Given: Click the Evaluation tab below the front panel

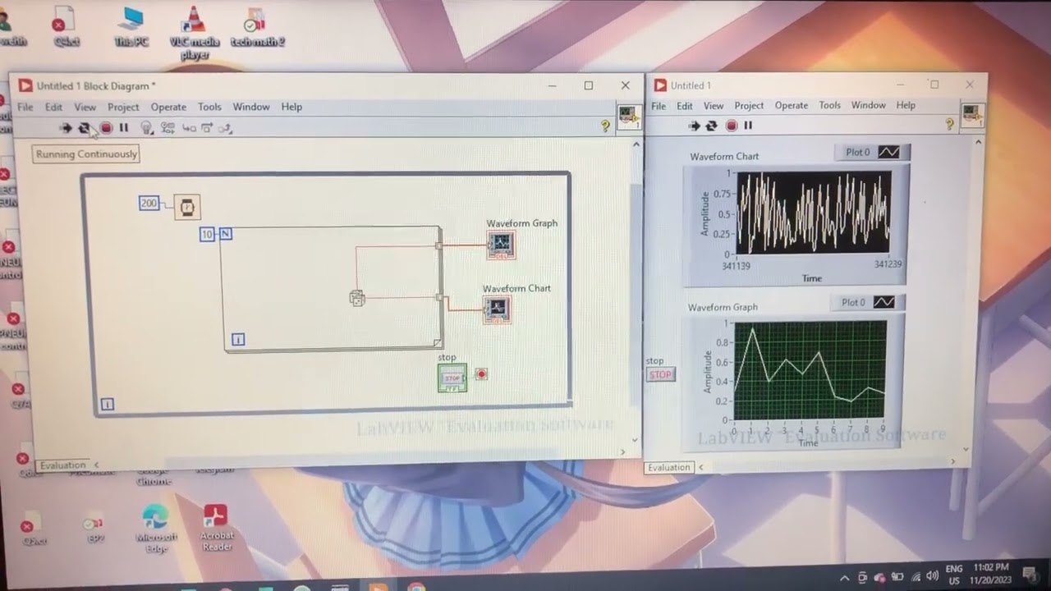Looking at the screenshot, I should click(669, 467).
